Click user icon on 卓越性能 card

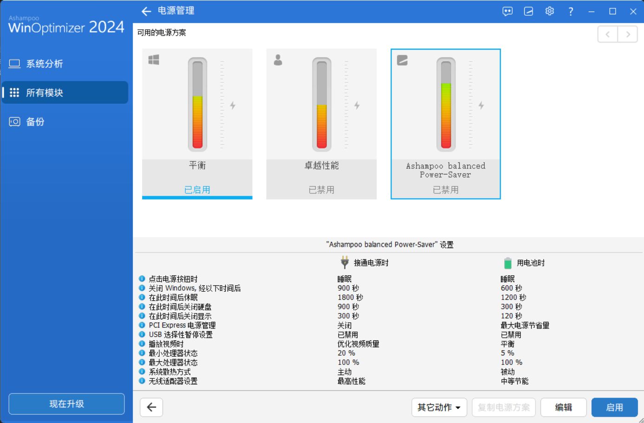click(x=278, y=60)
